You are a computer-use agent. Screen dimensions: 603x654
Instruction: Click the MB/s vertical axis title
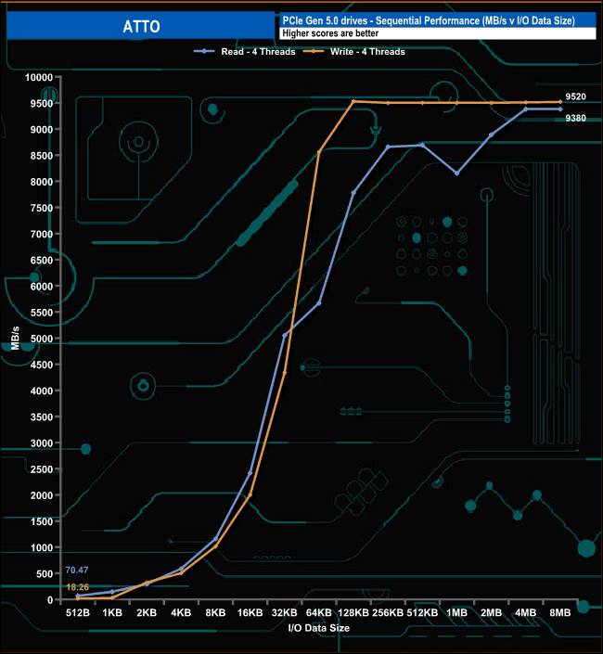(14, 339)
